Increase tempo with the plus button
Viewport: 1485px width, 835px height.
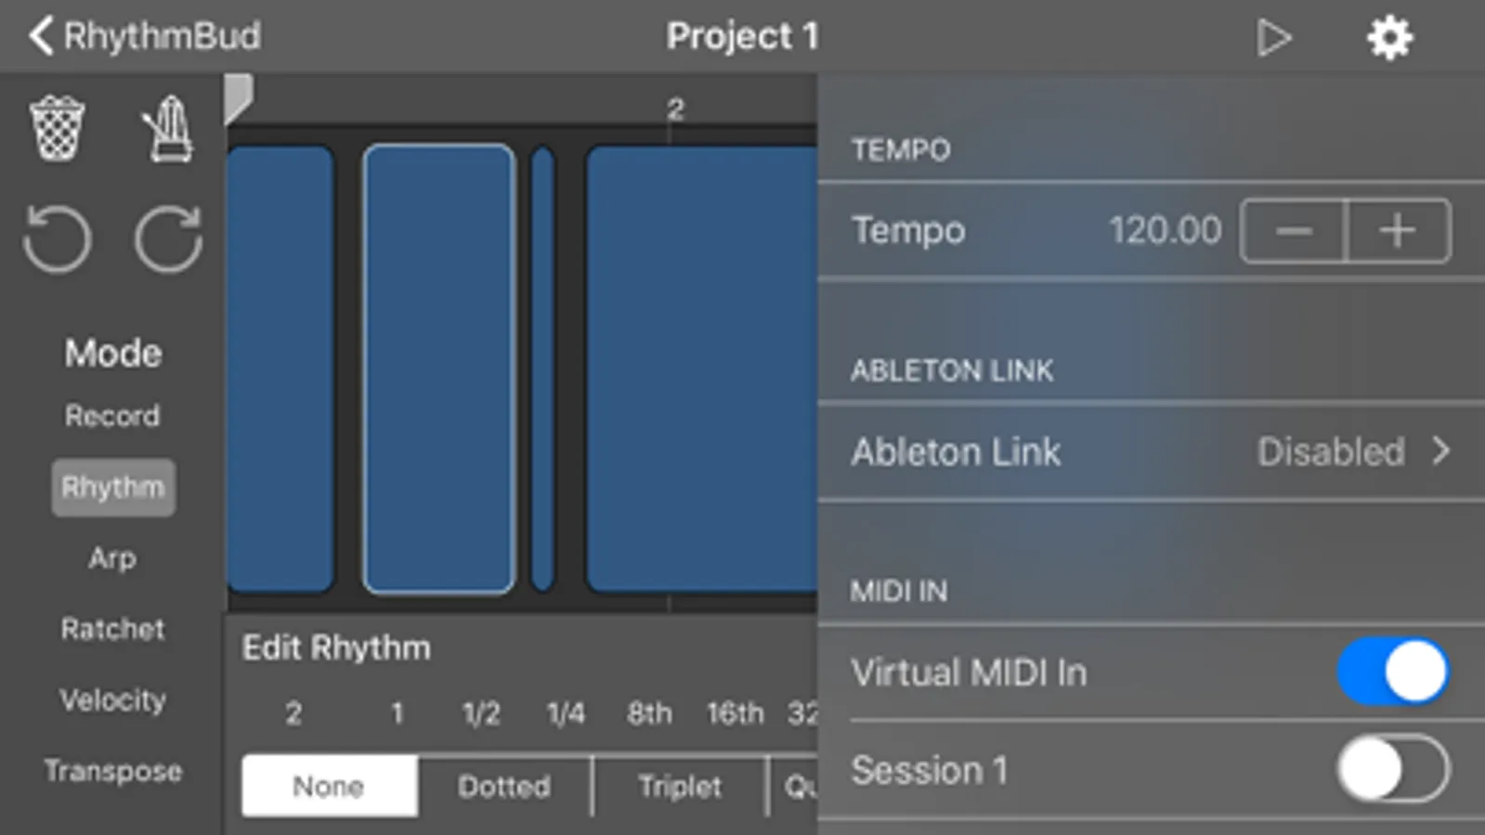1398,230
